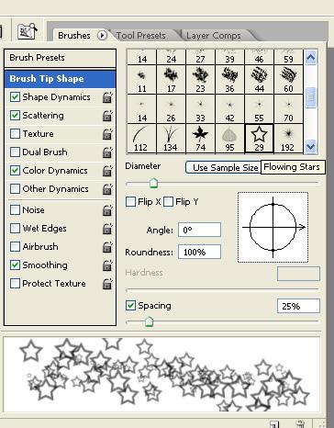Tick the Flip X checkbox
The image size is (334, 428).
click(x=131, y=202)
